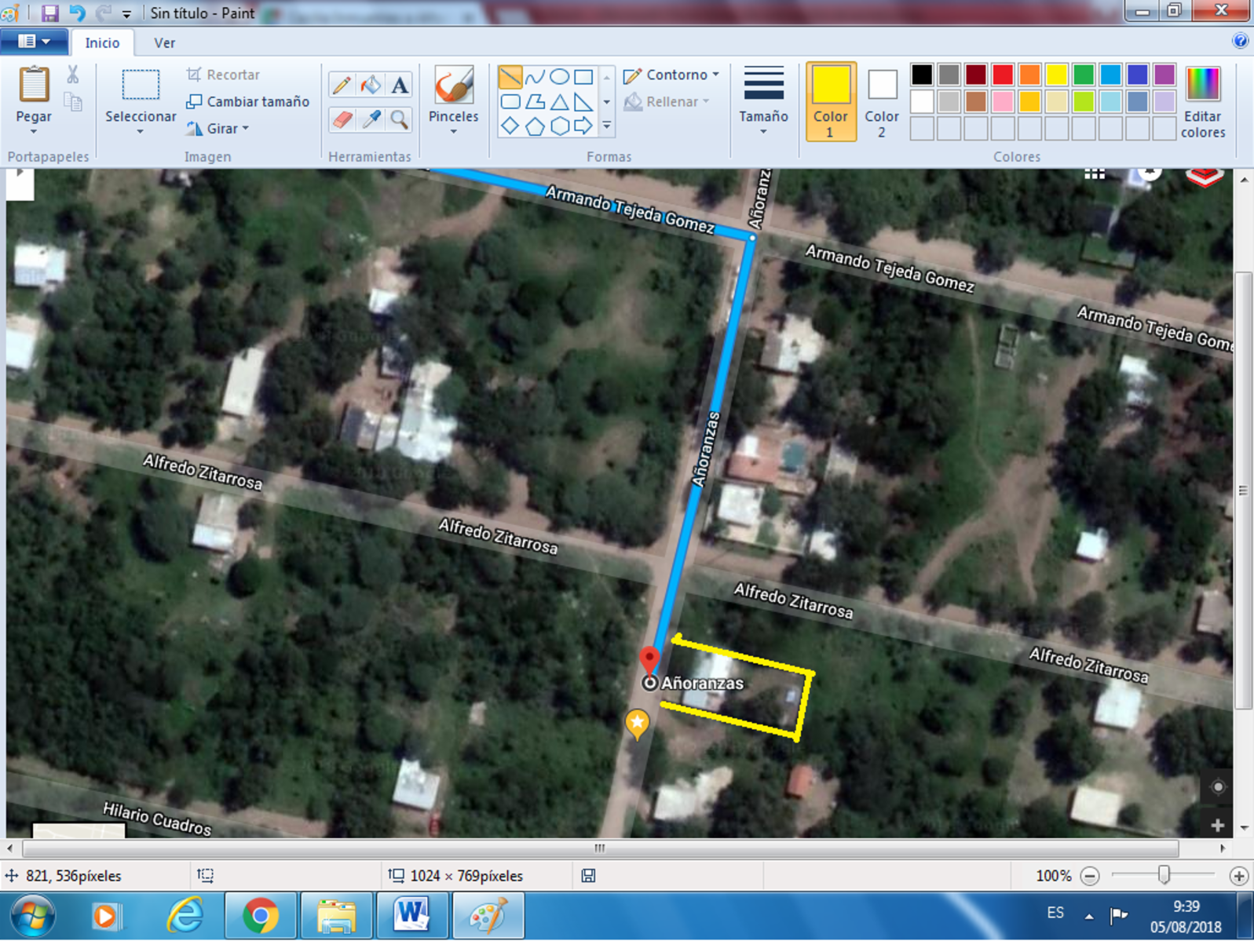Open the Pegar paste dropdown arrow

tap(34, 131)
